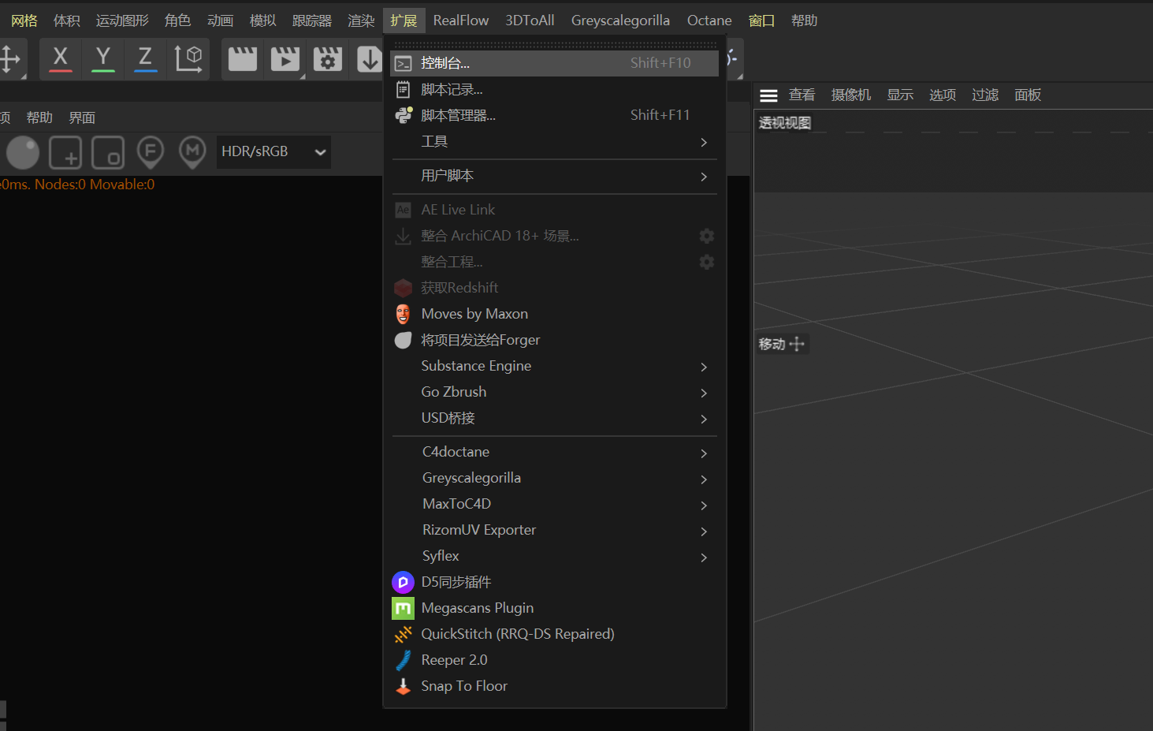
Task: Expand the USD桥接 submenu
Action: pyautogui.click(x=555, y=418)
